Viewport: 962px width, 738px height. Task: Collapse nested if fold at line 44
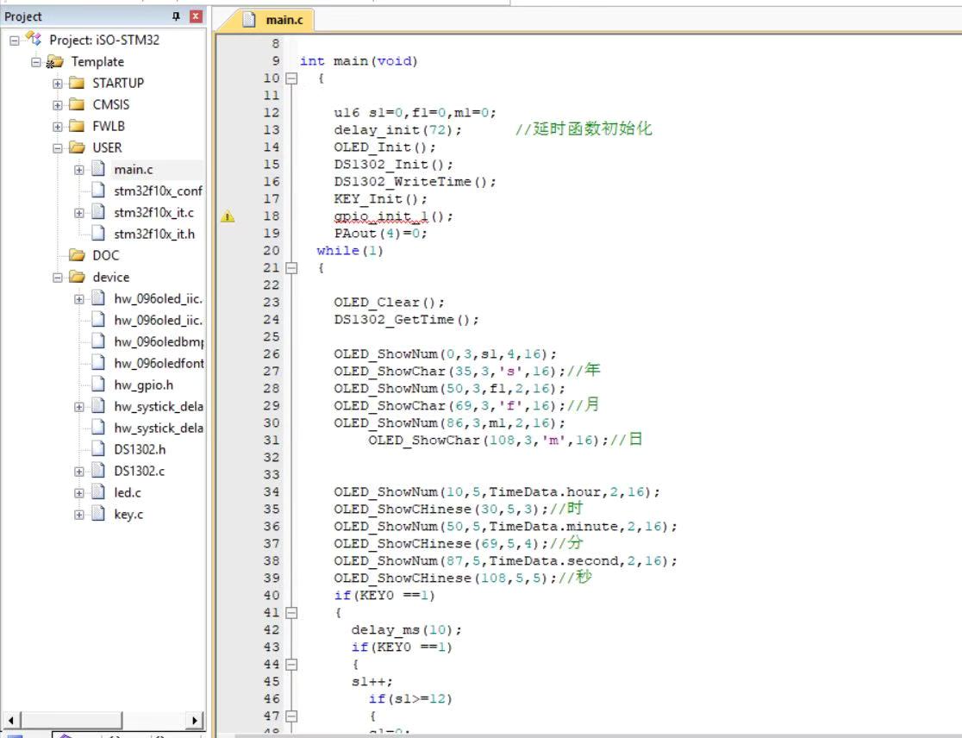pyautogui.click(x=291, y=665)
